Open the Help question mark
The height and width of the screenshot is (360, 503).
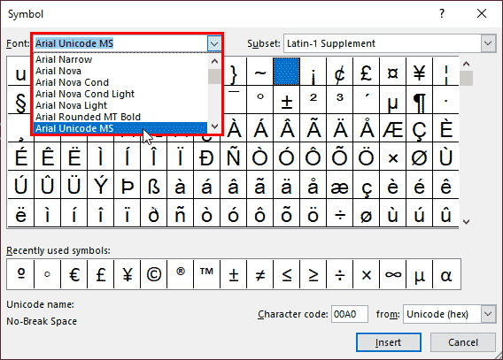click(x=442, y=13)
